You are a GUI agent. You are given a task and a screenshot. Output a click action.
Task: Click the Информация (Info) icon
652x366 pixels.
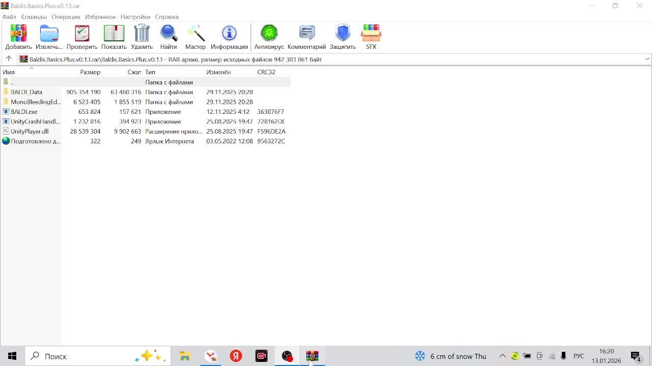tap(229, 37)
